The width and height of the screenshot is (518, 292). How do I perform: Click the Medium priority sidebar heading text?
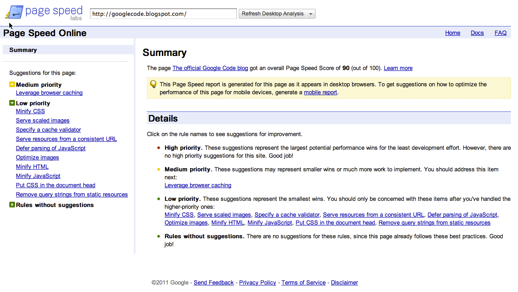pyautogui.click(x=39, y=85)
